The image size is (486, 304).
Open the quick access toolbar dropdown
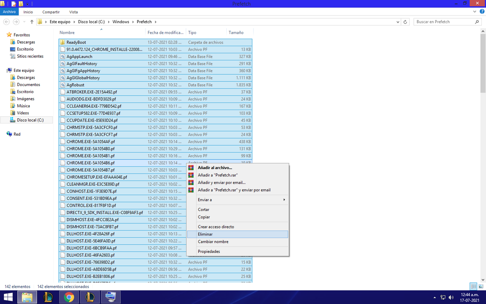point(27,4)
